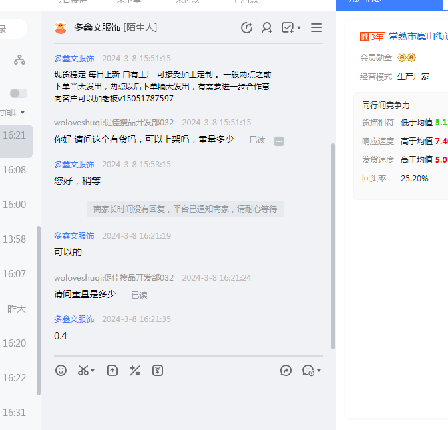Click the 多鑫文服饰 sender name link
448x430 pixels.
point(74,59)
